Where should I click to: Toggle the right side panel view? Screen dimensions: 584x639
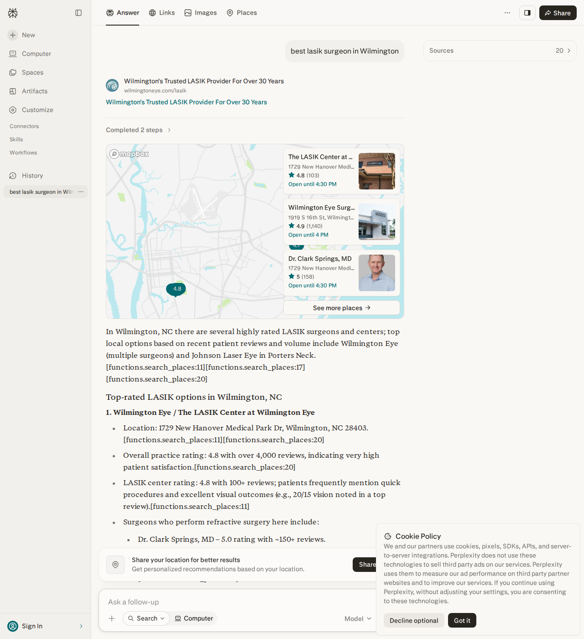coord(527,13)
